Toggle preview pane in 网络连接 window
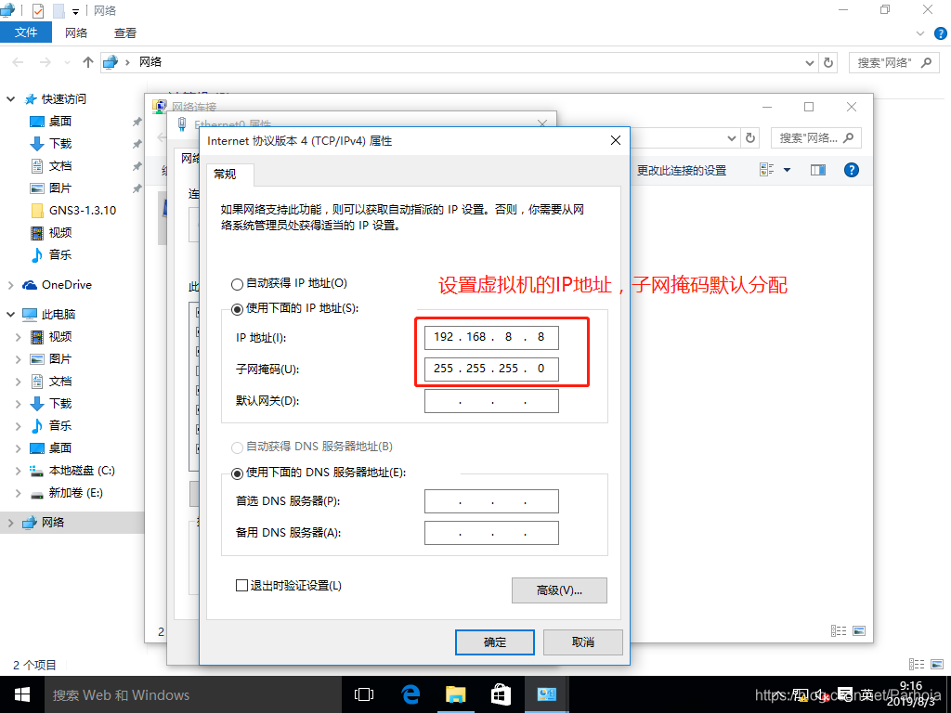 818,171
